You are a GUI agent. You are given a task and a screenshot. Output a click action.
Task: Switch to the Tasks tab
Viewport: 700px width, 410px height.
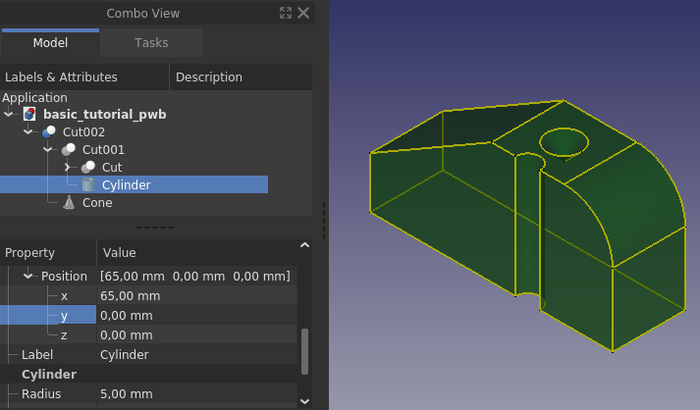tap(151, 43)
